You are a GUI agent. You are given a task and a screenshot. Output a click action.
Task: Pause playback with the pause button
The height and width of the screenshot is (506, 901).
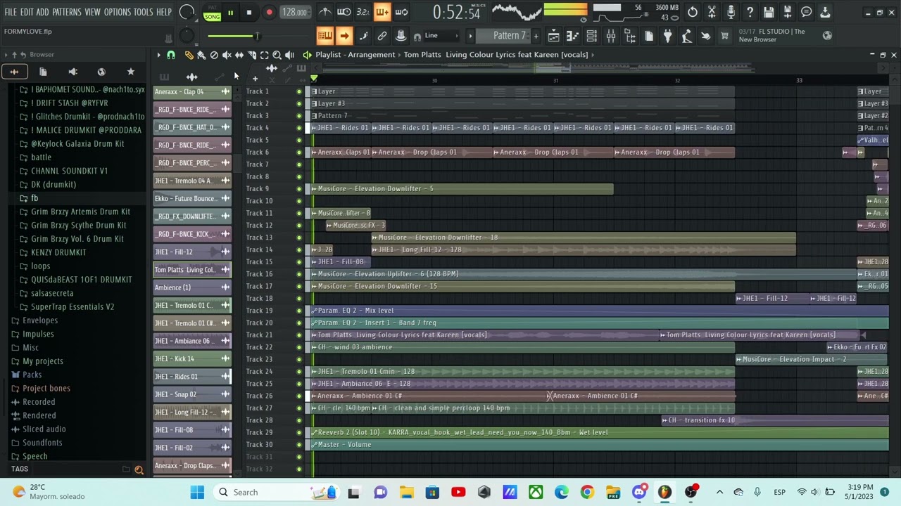230,12
